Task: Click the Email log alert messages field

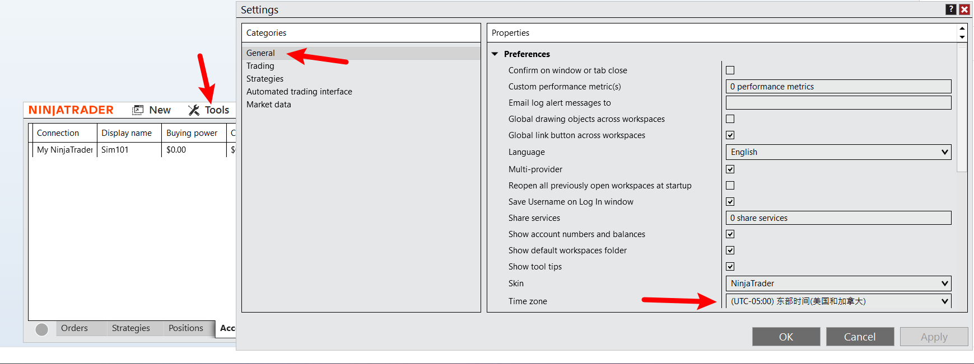Action: click(838, 103)
